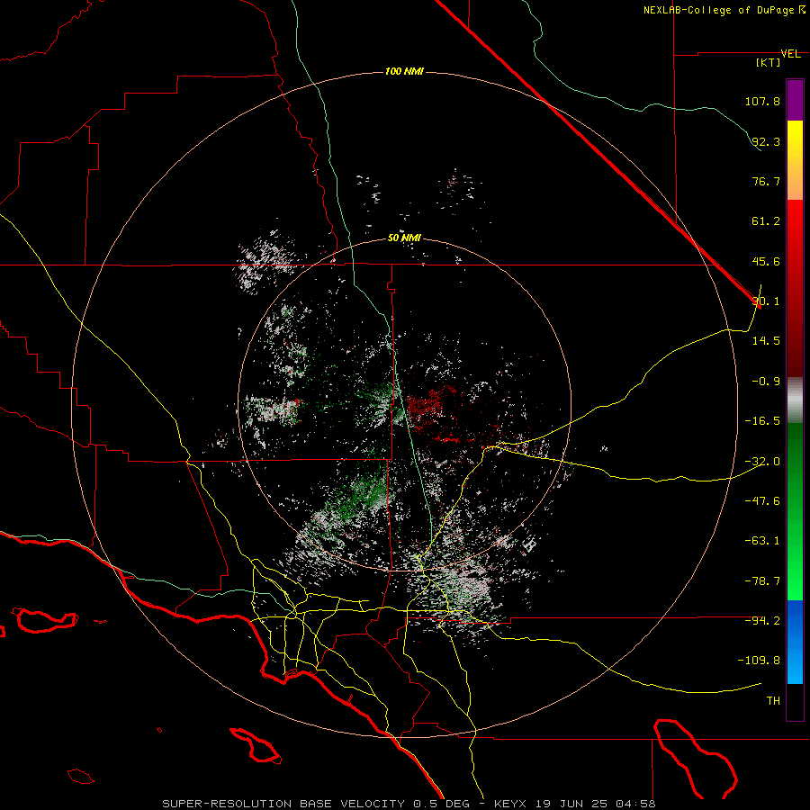Select the -78.7 legend value
The height and width of the screenshot is (810, 810).
pos(762,581)
